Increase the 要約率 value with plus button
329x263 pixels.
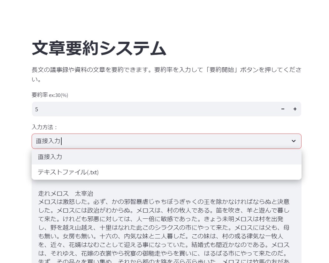click(x=295, y=109)
